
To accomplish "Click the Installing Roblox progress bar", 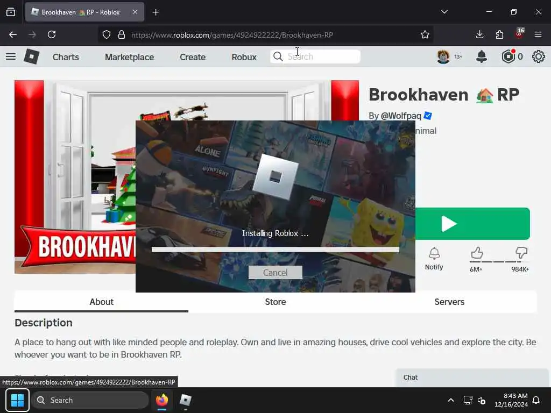I will (275, 250).
